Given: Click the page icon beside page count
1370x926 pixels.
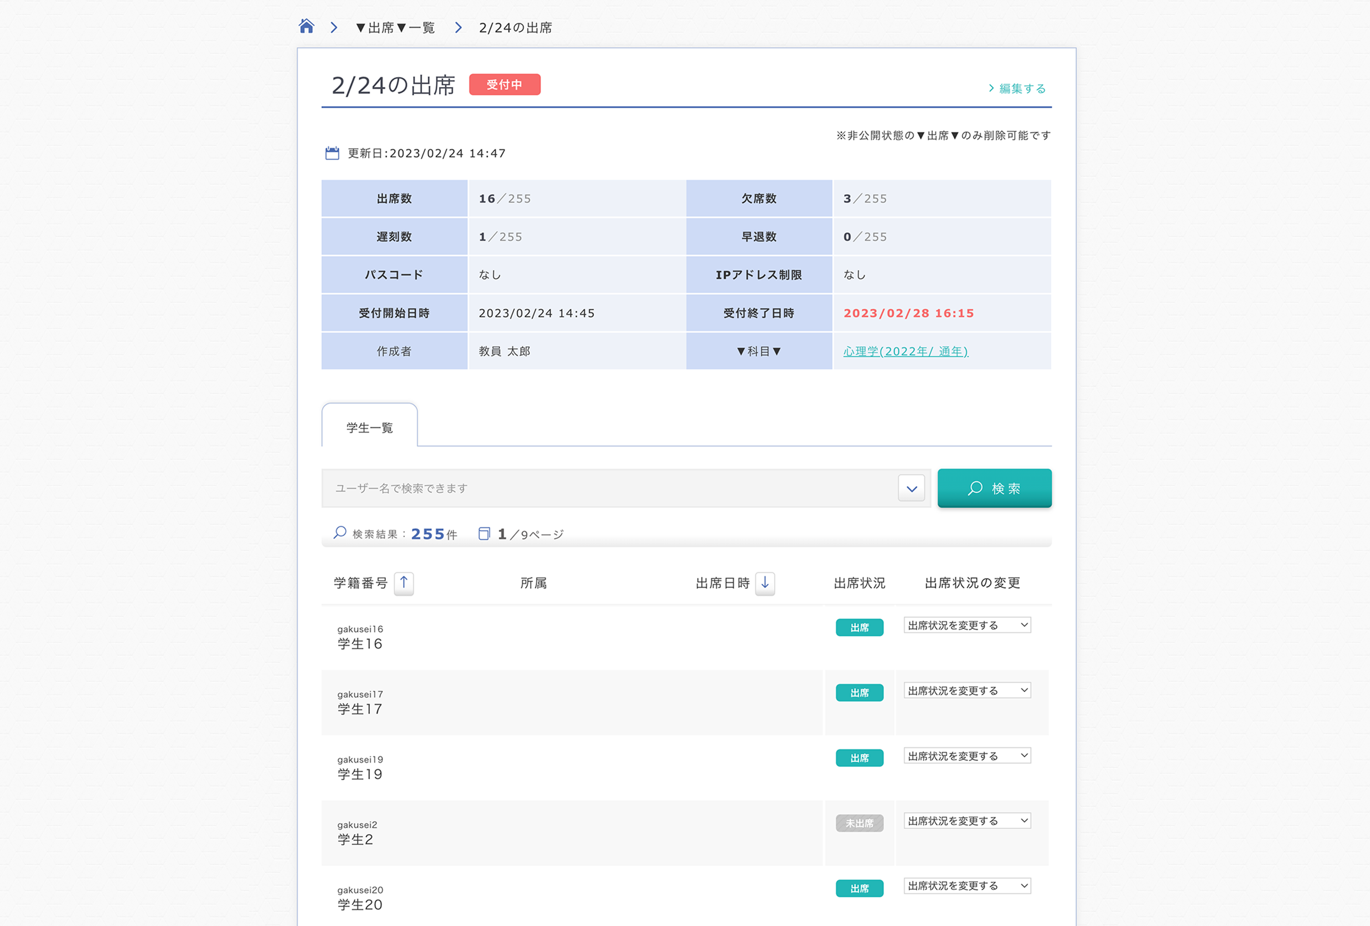Looking at the screenshot, I should click(x=484, y=534).
